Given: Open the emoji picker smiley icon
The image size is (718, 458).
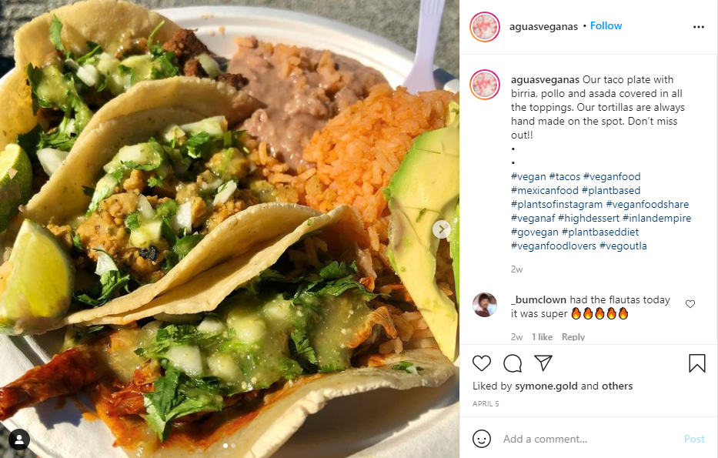Looking at the screenshot, I should pyautogui.click(x=481, y=439).
